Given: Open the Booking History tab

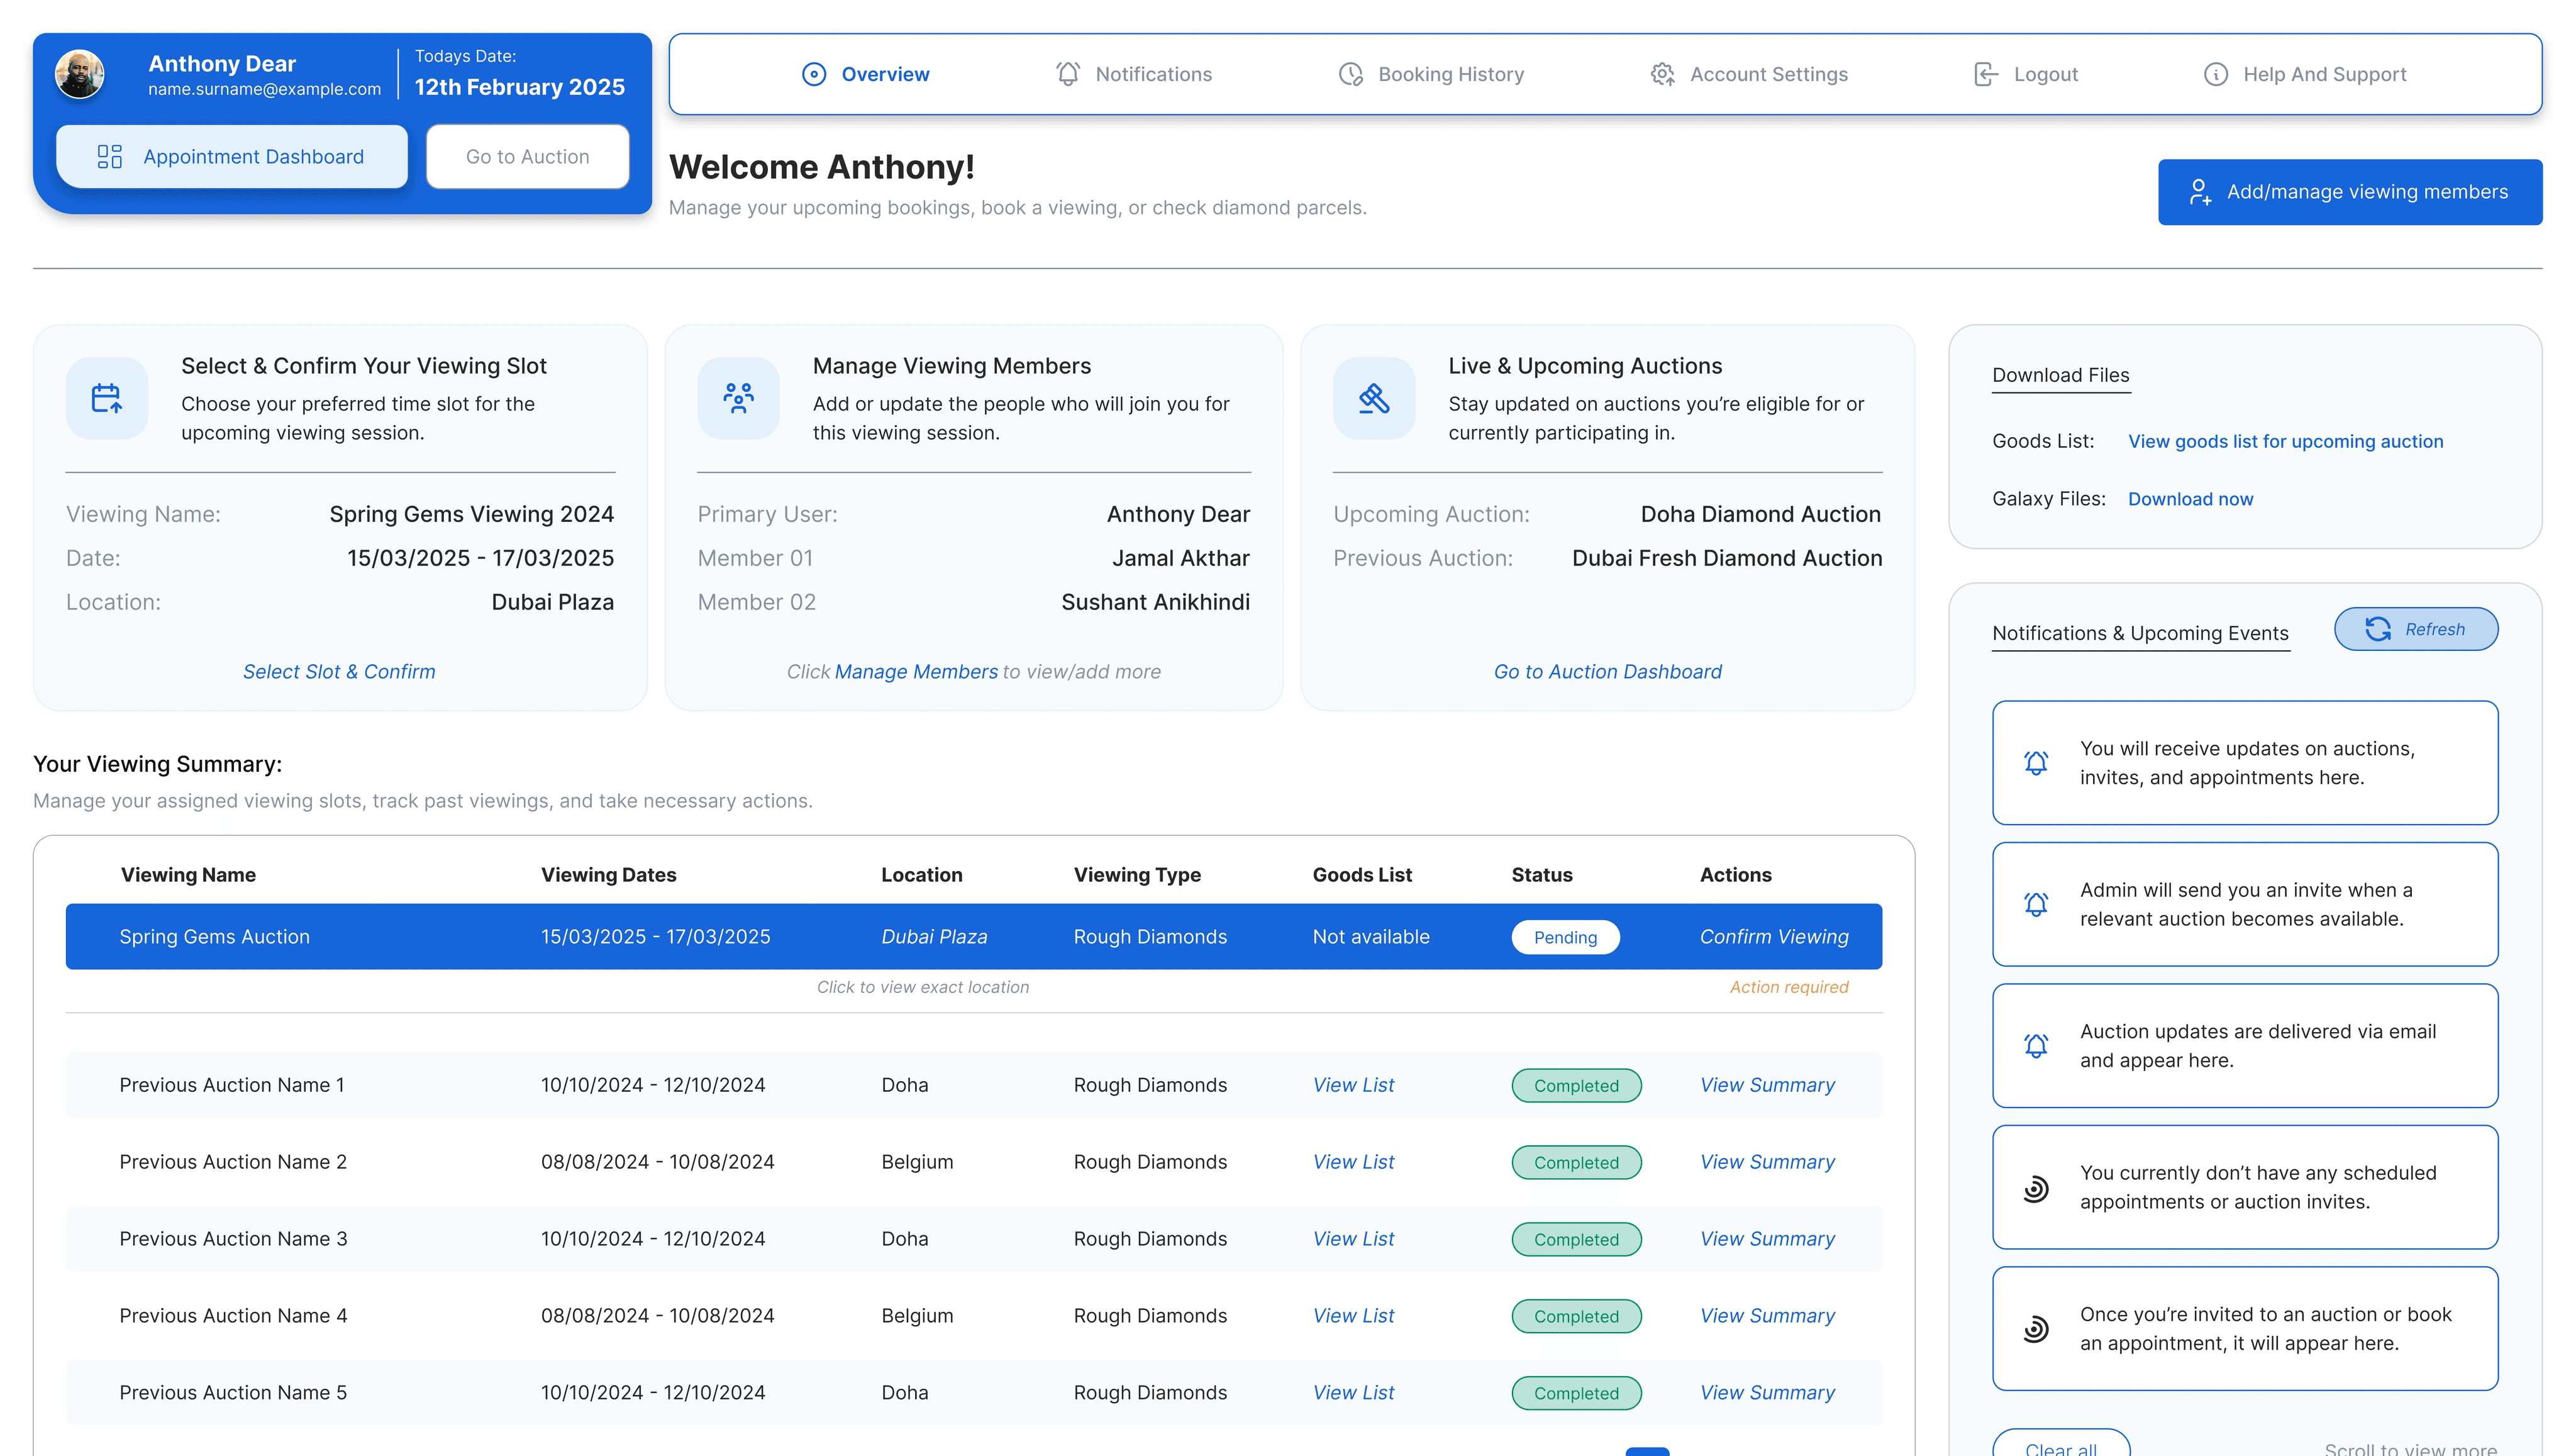Looking at the screenshot, I should coord(1431,74).
